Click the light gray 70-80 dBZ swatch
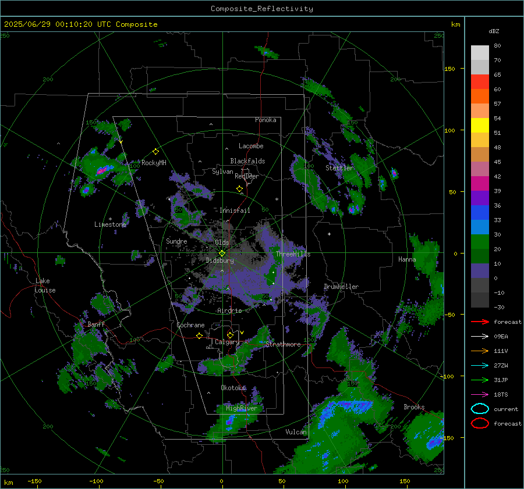This screenshot has width=524, height=489. (480, 53)
